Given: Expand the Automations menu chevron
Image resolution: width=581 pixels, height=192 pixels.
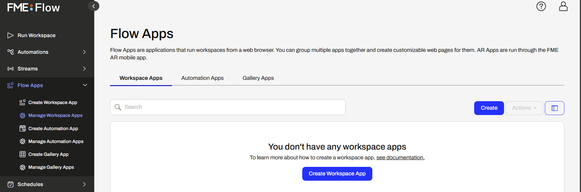Looking at the screenshot, I should click(x=84, y=52).
